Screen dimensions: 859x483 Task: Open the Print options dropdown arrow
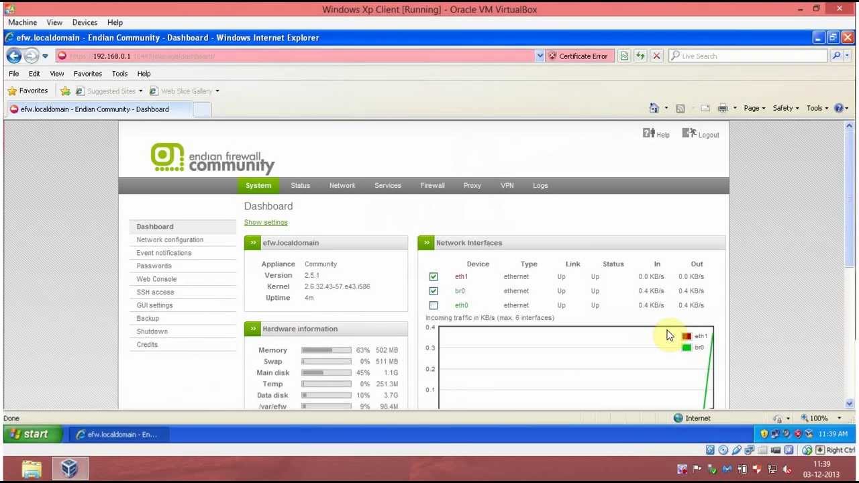(735, 108)
